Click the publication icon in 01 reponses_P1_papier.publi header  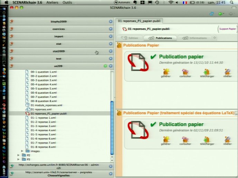(x=124, y=29)
